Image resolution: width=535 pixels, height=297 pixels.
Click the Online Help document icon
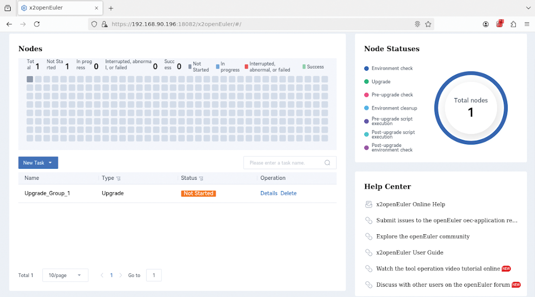(368, 204)
